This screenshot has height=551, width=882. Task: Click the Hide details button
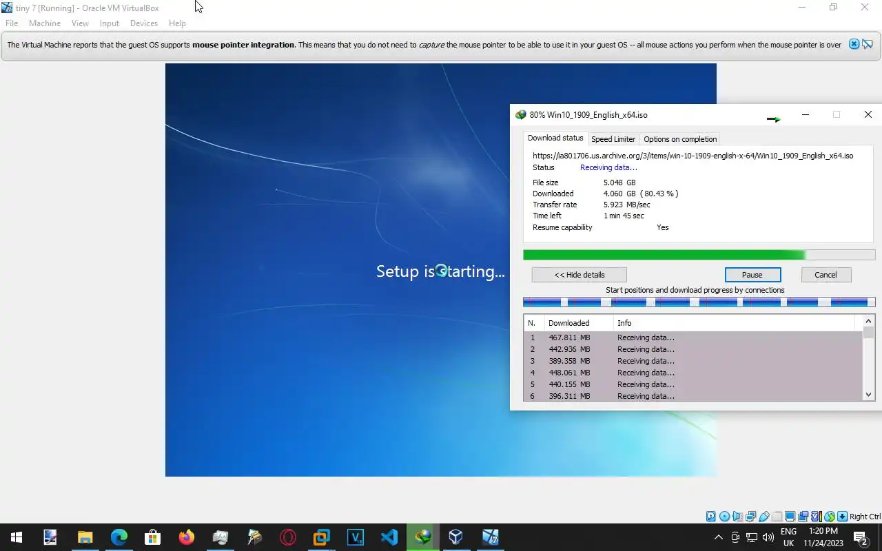[x=579, y=275]
